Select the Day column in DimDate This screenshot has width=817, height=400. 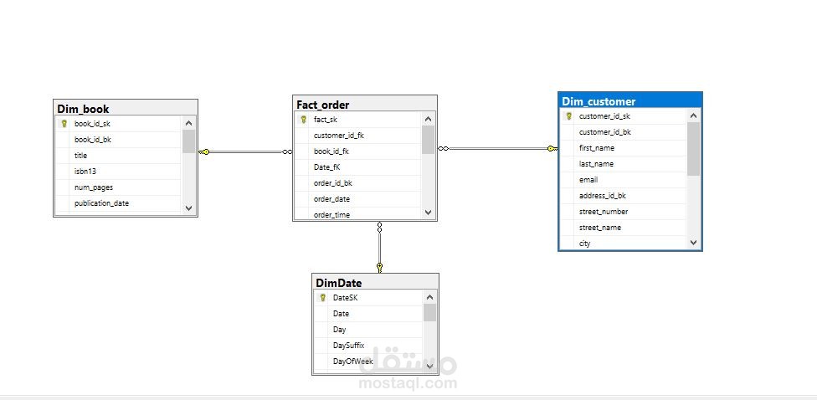click(x=367, y=330)
